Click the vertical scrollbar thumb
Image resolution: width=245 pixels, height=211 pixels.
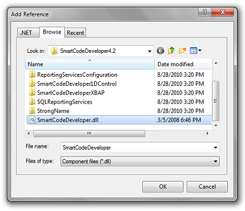coord(215,101)
